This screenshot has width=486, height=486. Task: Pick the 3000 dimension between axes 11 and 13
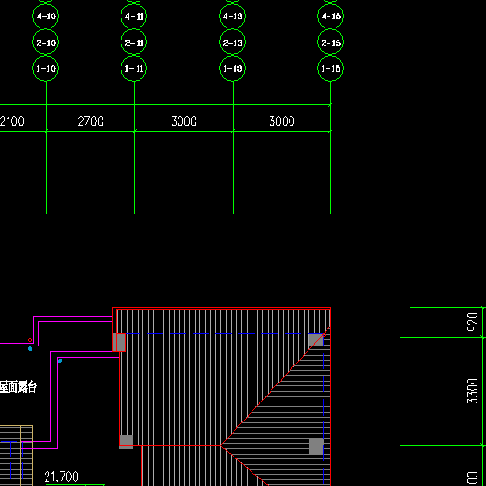pyautogui.click(x=184, y=121)
